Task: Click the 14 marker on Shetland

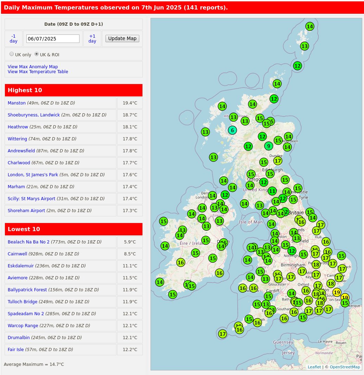Action: click(x=310, y=26)
